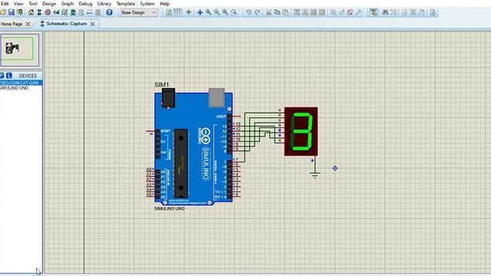Click the blue pan center icon

tap(199, 12)
